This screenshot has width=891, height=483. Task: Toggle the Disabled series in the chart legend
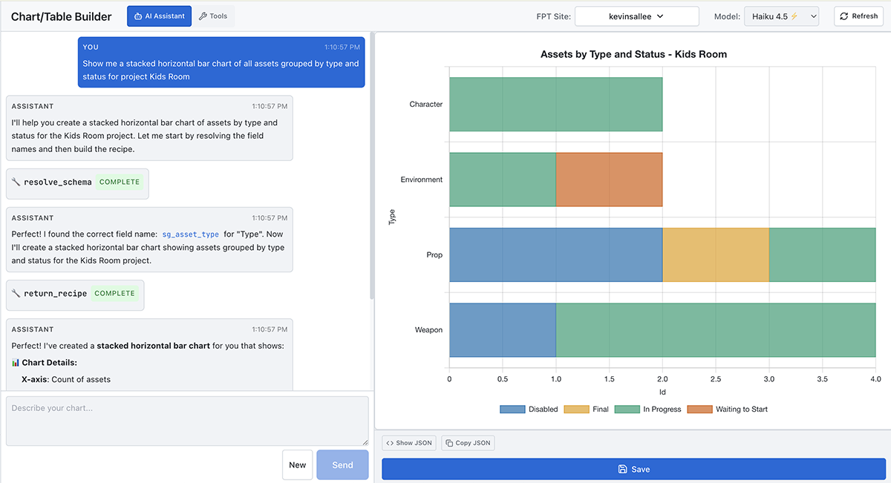pos(512,409)
